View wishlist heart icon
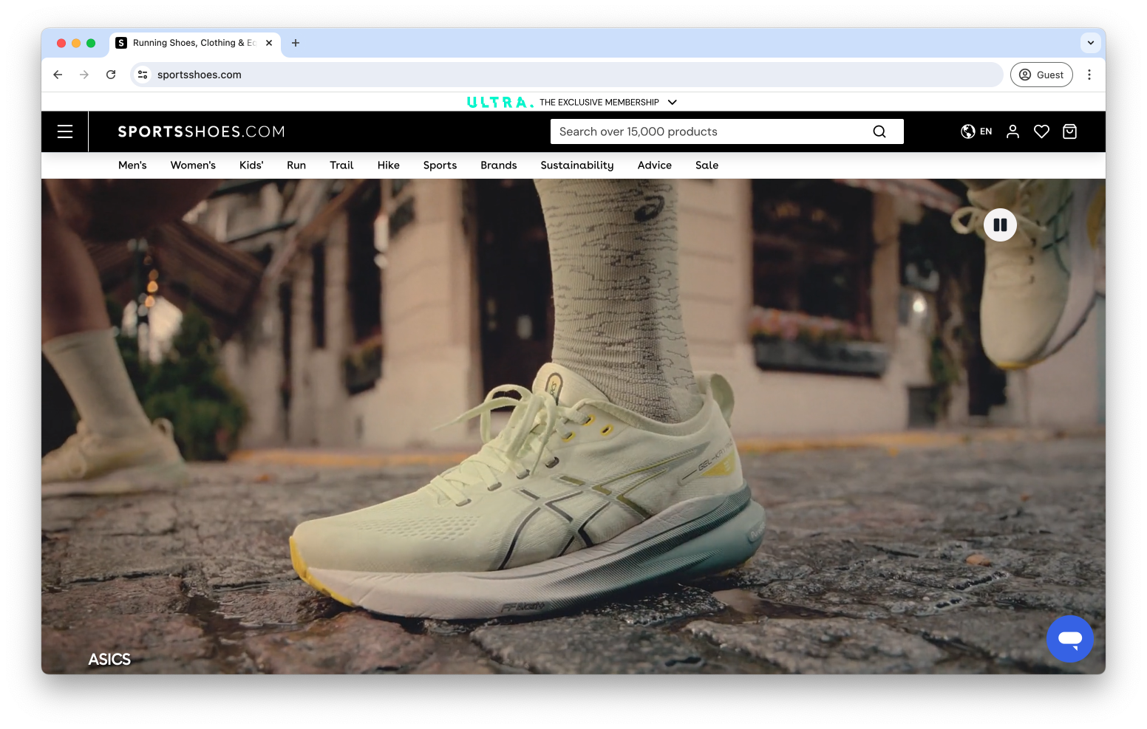 pos(1041,131)
